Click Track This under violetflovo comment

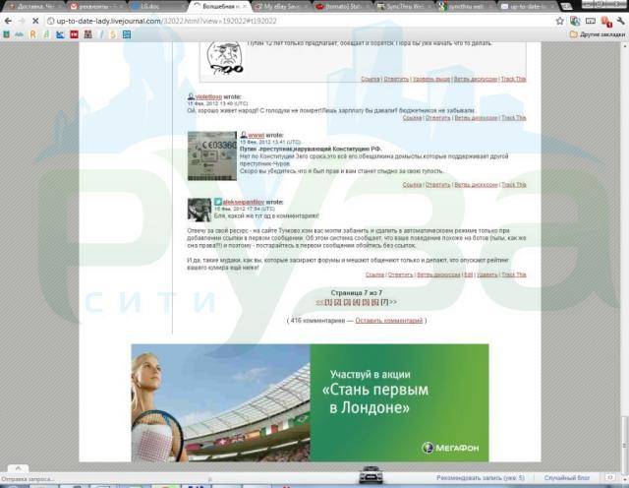click(x=513, y=118)
